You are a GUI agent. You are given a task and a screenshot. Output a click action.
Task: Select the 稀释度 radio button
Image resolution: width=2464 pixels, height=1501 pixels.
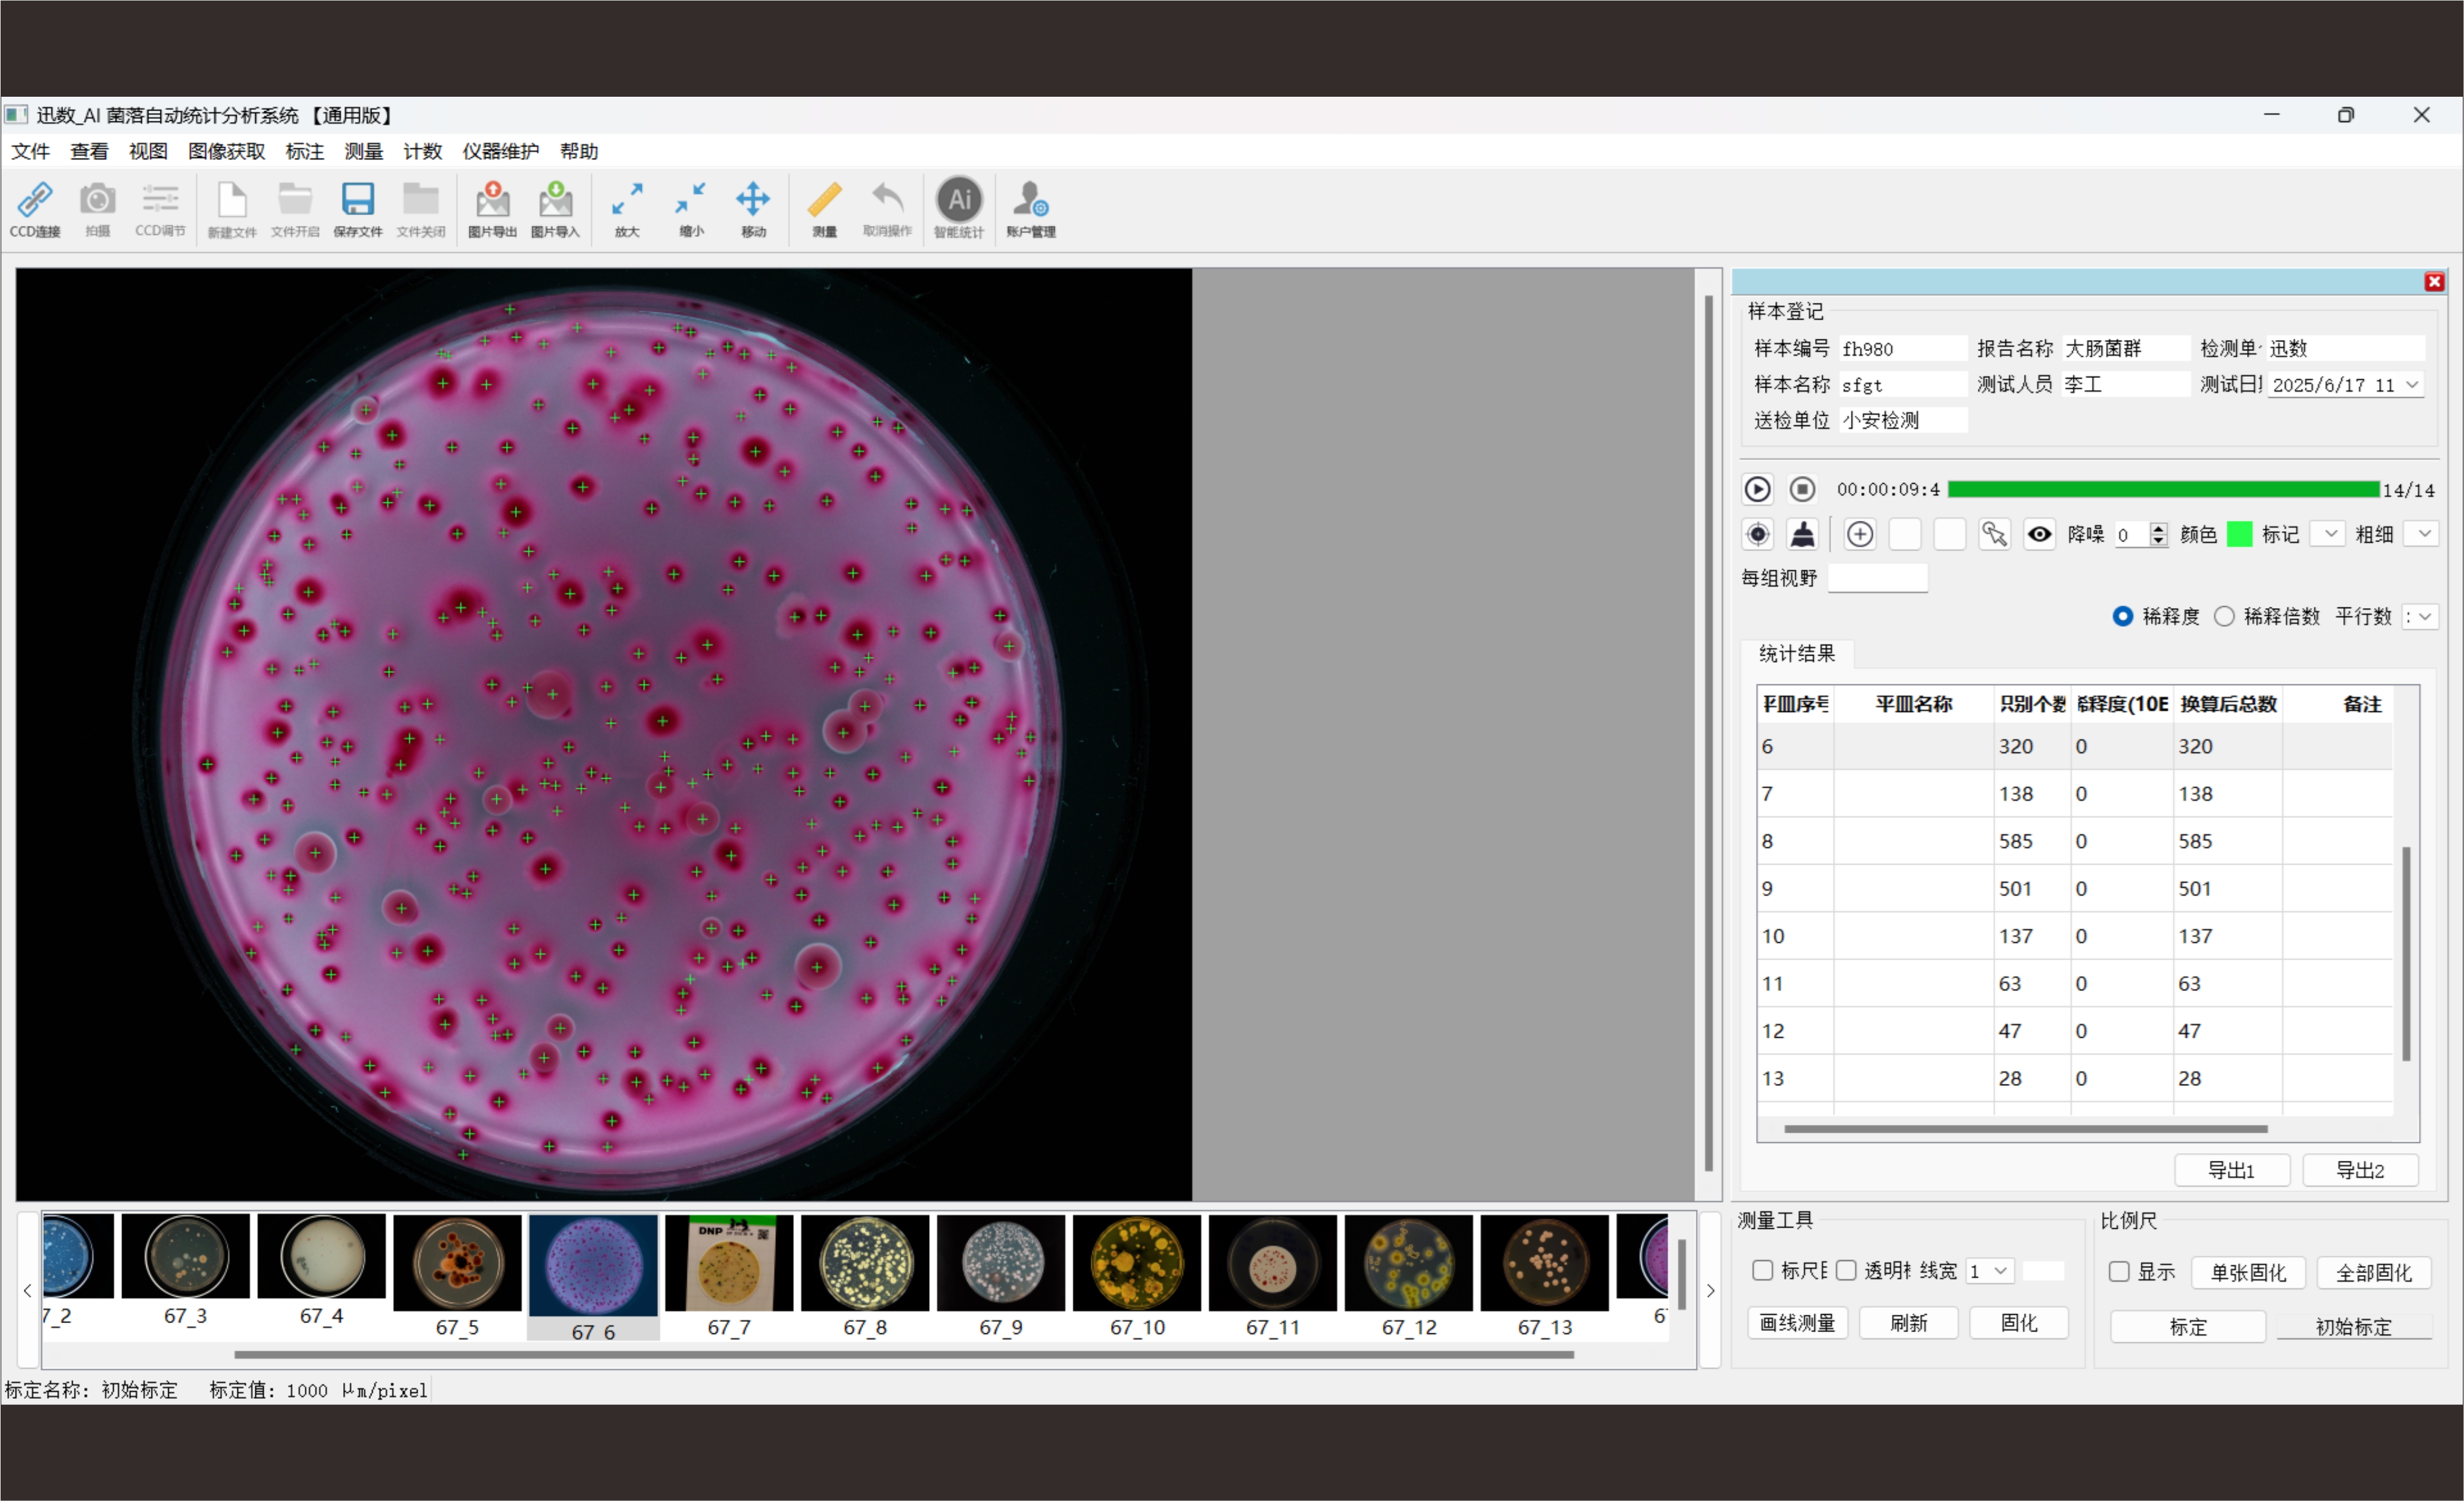pos(2123,616)
